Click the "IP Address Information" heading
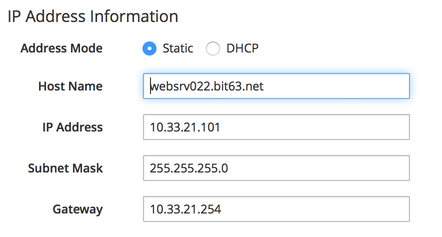 pyautogui.click(x=92, y=16)
